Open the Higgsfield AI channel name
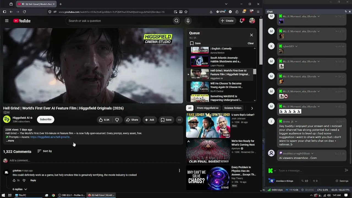 21,118
